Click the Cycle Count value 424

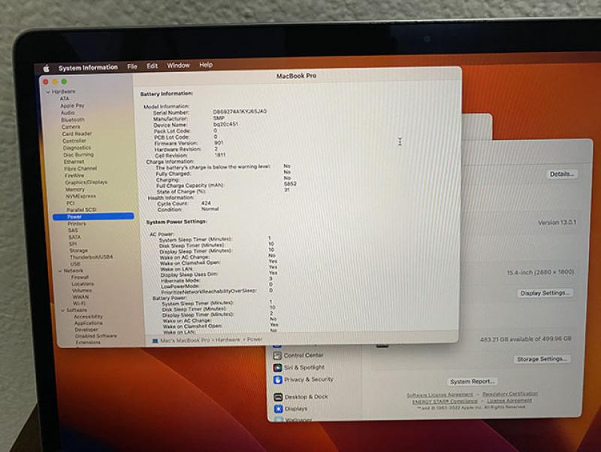[x=206, y=203]
